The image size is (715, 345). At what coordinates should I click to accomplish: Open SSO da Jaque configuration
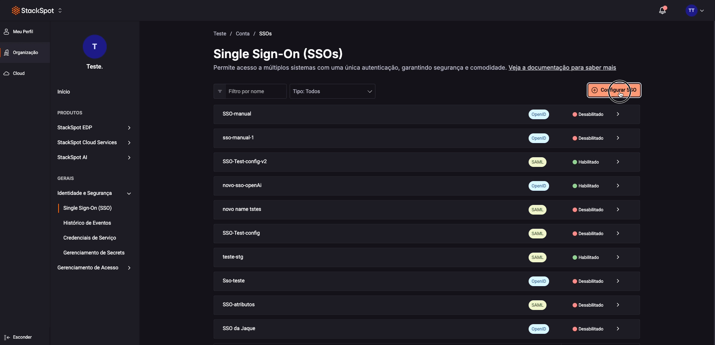click(618, 328)
